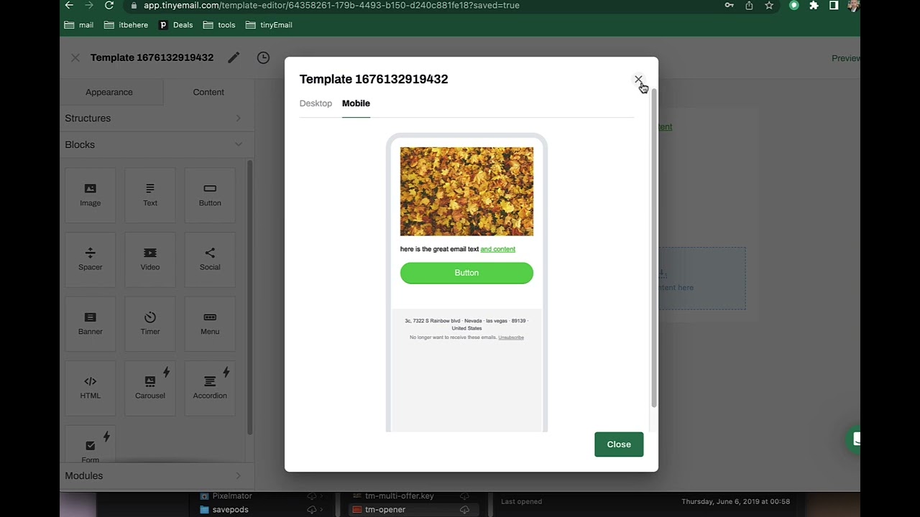Switch to the Desktop preview tab
Screen dimensions: 920x517
(x=316, y=103)
